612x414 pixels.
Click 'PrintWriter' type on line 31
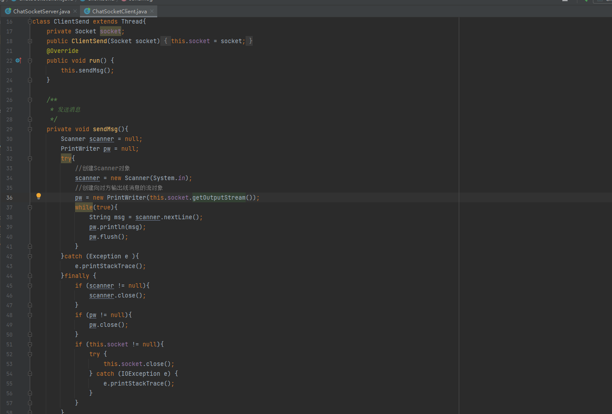(80, 149)
